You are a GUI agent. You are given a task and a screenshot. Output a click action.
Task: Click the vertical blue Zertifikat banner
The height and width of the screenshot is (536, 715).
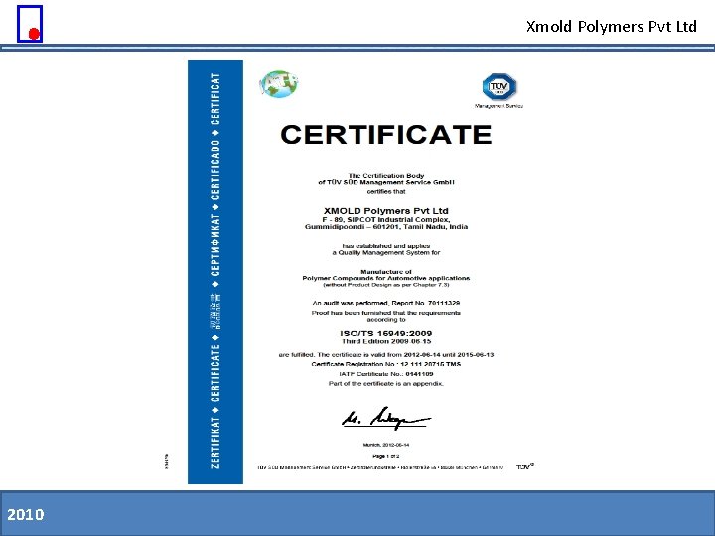(x=215, y=272)
